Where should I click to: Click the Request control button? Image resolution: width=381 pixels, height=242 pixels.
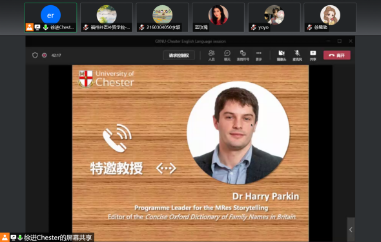pyautogui.click(x=179, y=55)
